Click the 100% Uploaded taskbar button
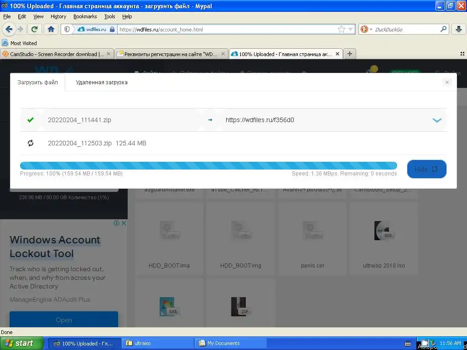This screenshot has width=467, height=350. coord(84,343)
